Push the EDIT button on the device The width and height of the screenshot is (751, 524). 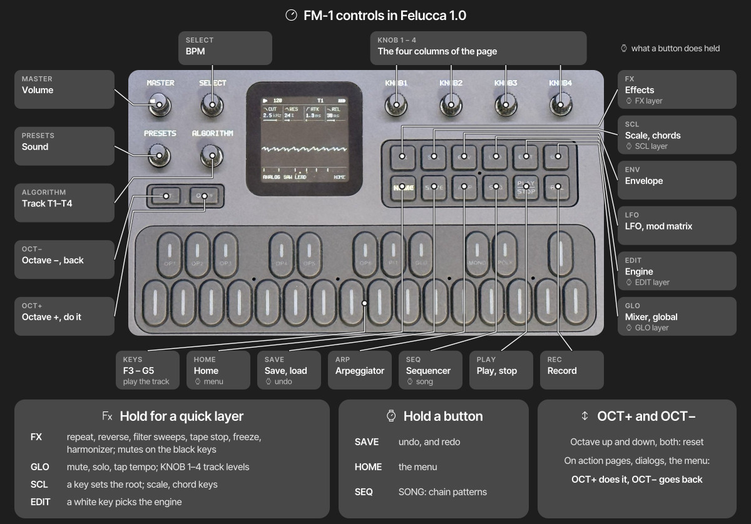click(x=526, y=157)
